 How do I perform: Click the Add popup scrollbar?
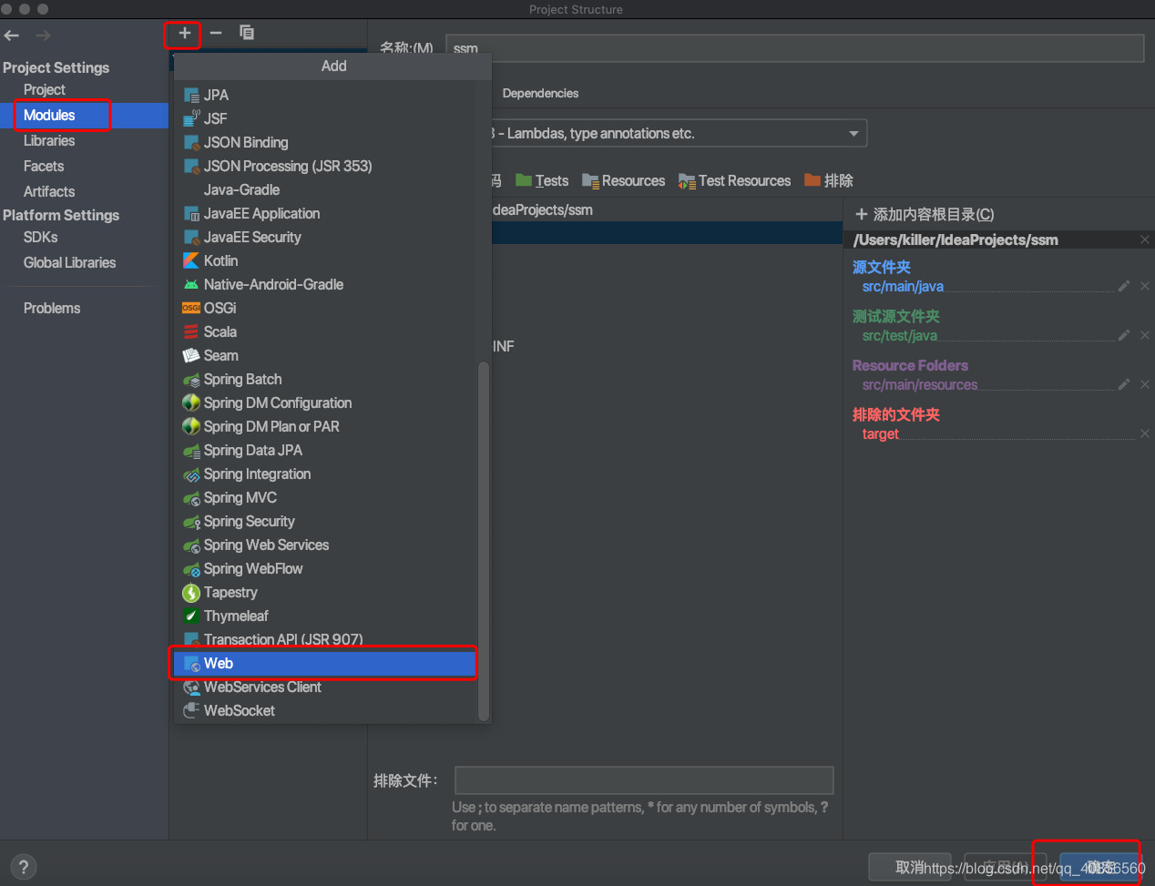(484, 541)
